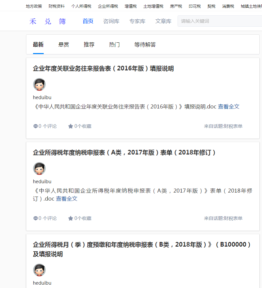The height and width of the screenshot is (288, 262).
Task: Click 0个收藏 text on the 2016年版 post
Action: pyautogui.click(x=83, y=126)
